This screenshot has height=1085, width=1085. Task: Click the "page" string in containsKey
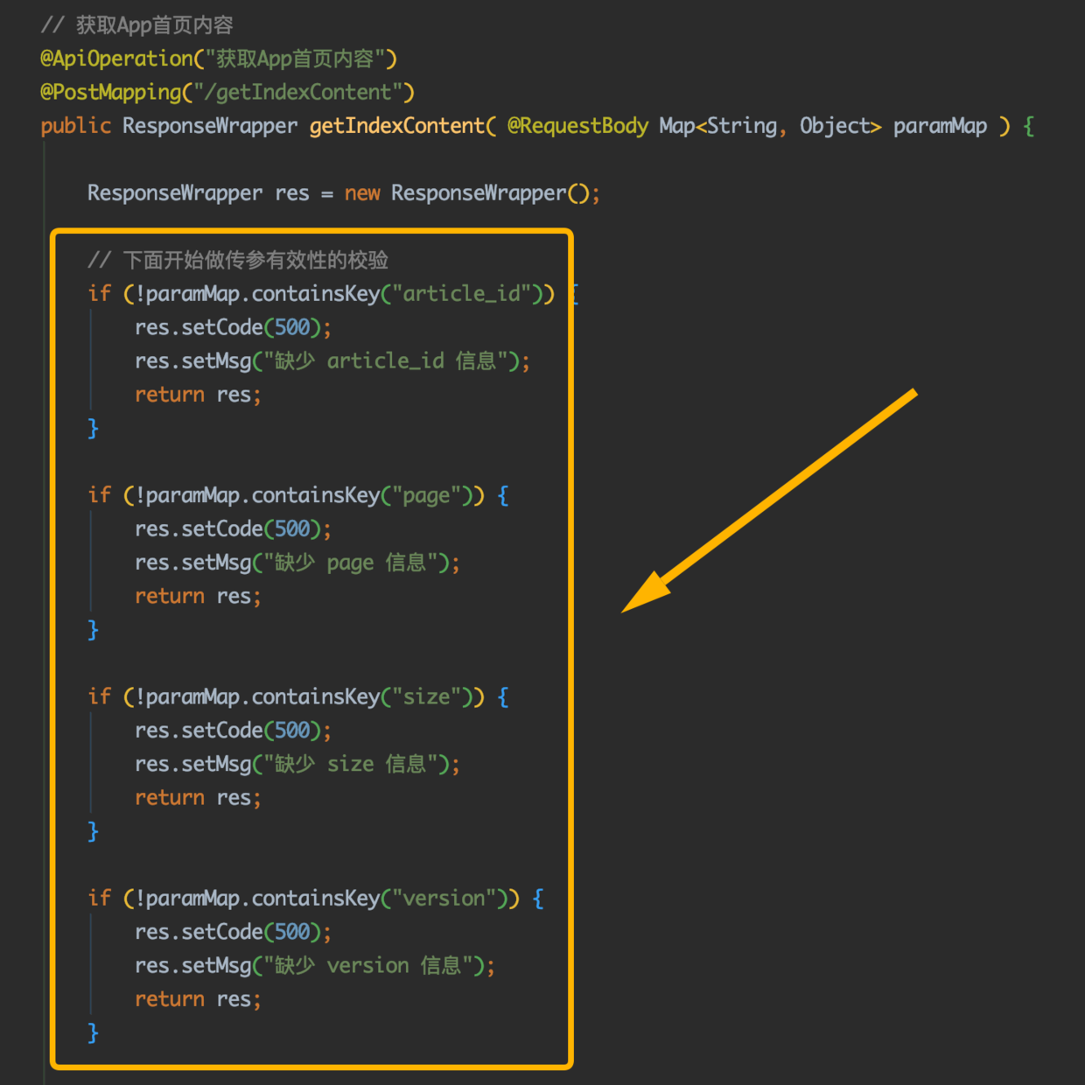click(x=426, y=496)
